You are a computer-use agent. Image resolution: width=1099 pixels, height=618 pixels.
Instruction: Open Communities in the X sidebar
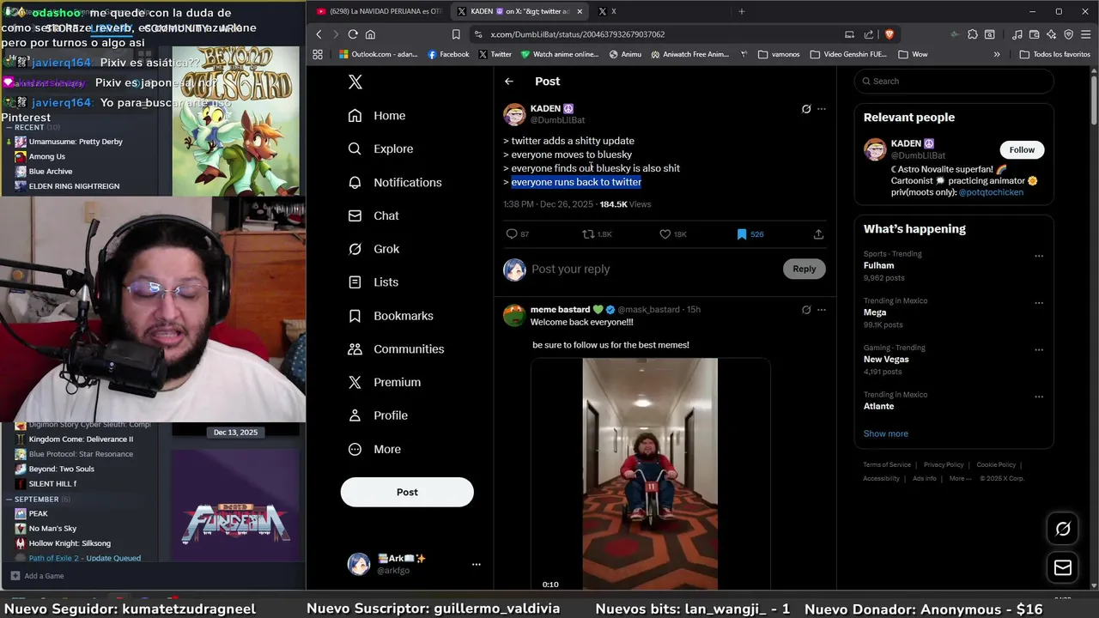click(x=395, y=348)
